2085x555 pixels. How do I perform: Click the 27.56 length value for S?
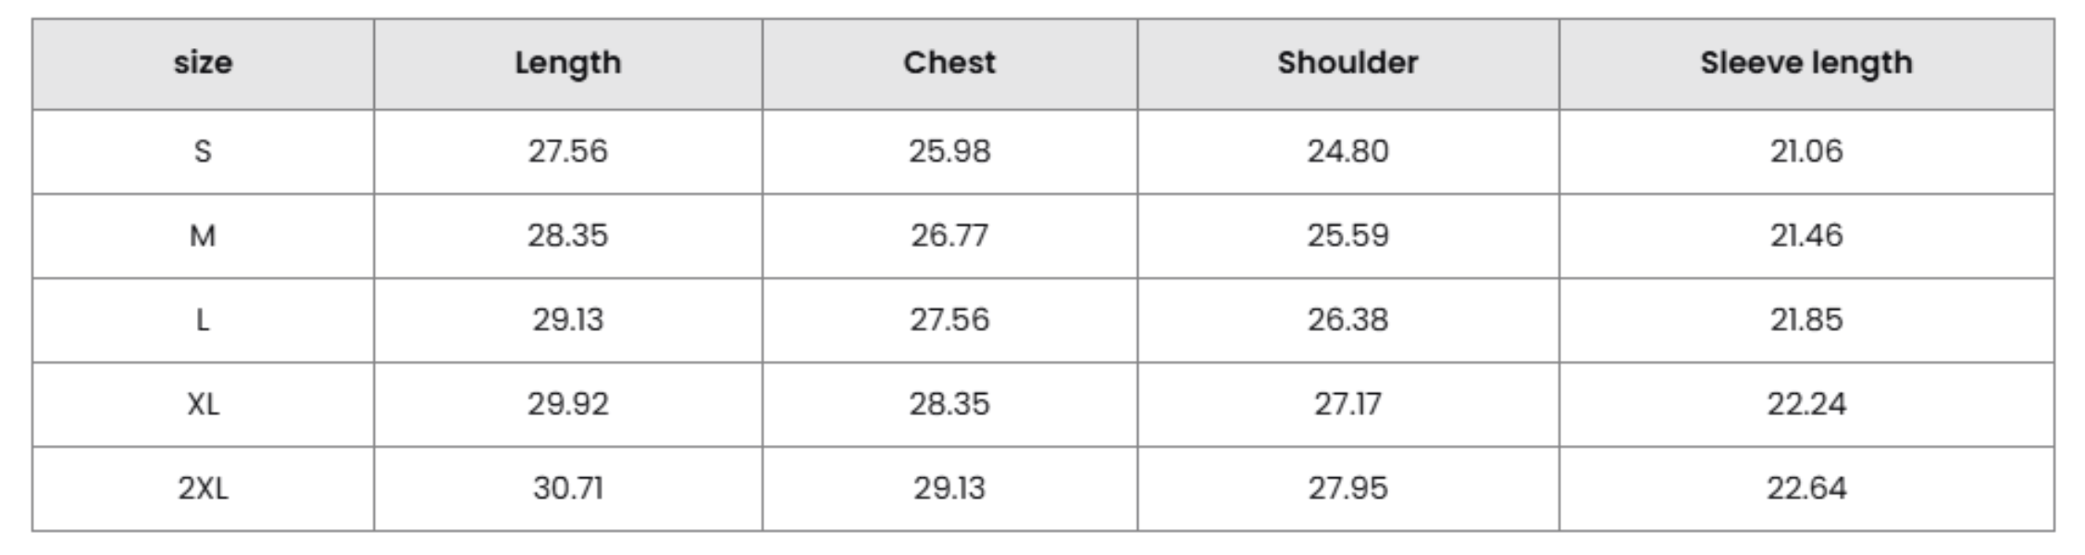pos(567,151)
